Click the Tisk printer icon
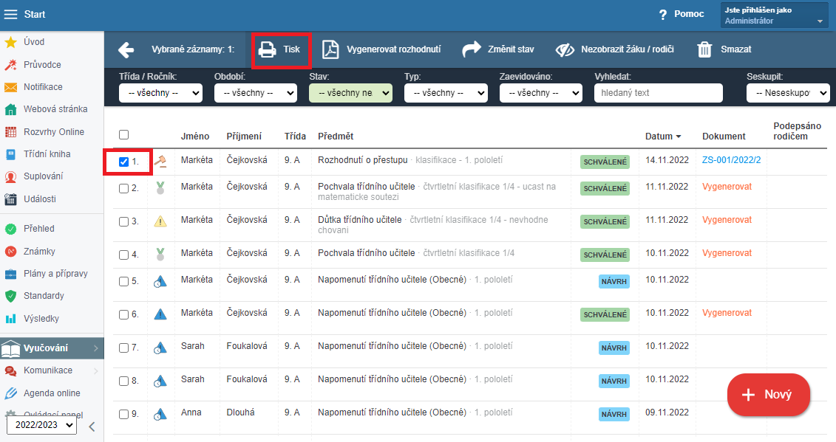 click(267, 49)
